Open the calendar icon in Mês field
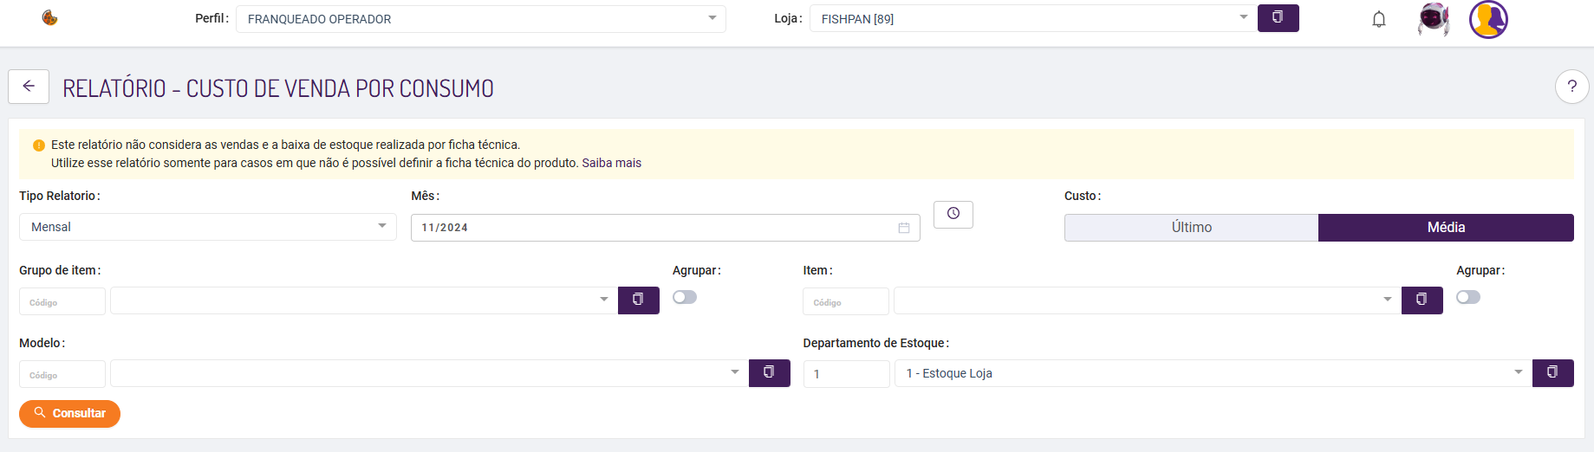The height and width of the screenshot is (452, 1594). (x=903, y=228)
